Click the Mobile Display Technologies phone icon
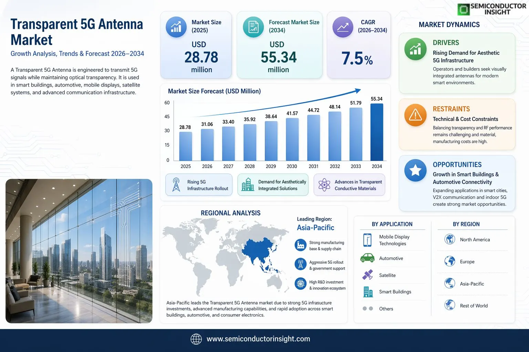 point(367,240)
